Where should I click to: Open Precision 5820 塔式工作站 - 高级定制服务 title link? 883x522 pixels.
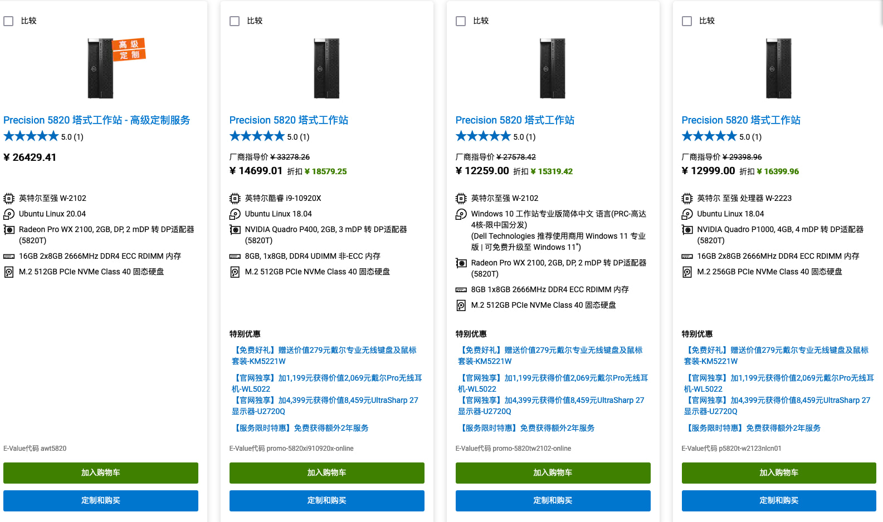click(x=97, y=120)
